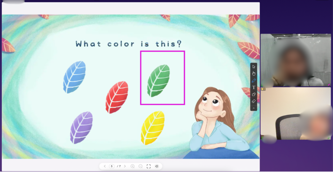Click the current page number field
Screen dimensions: 333x173
tap(112, 166)
